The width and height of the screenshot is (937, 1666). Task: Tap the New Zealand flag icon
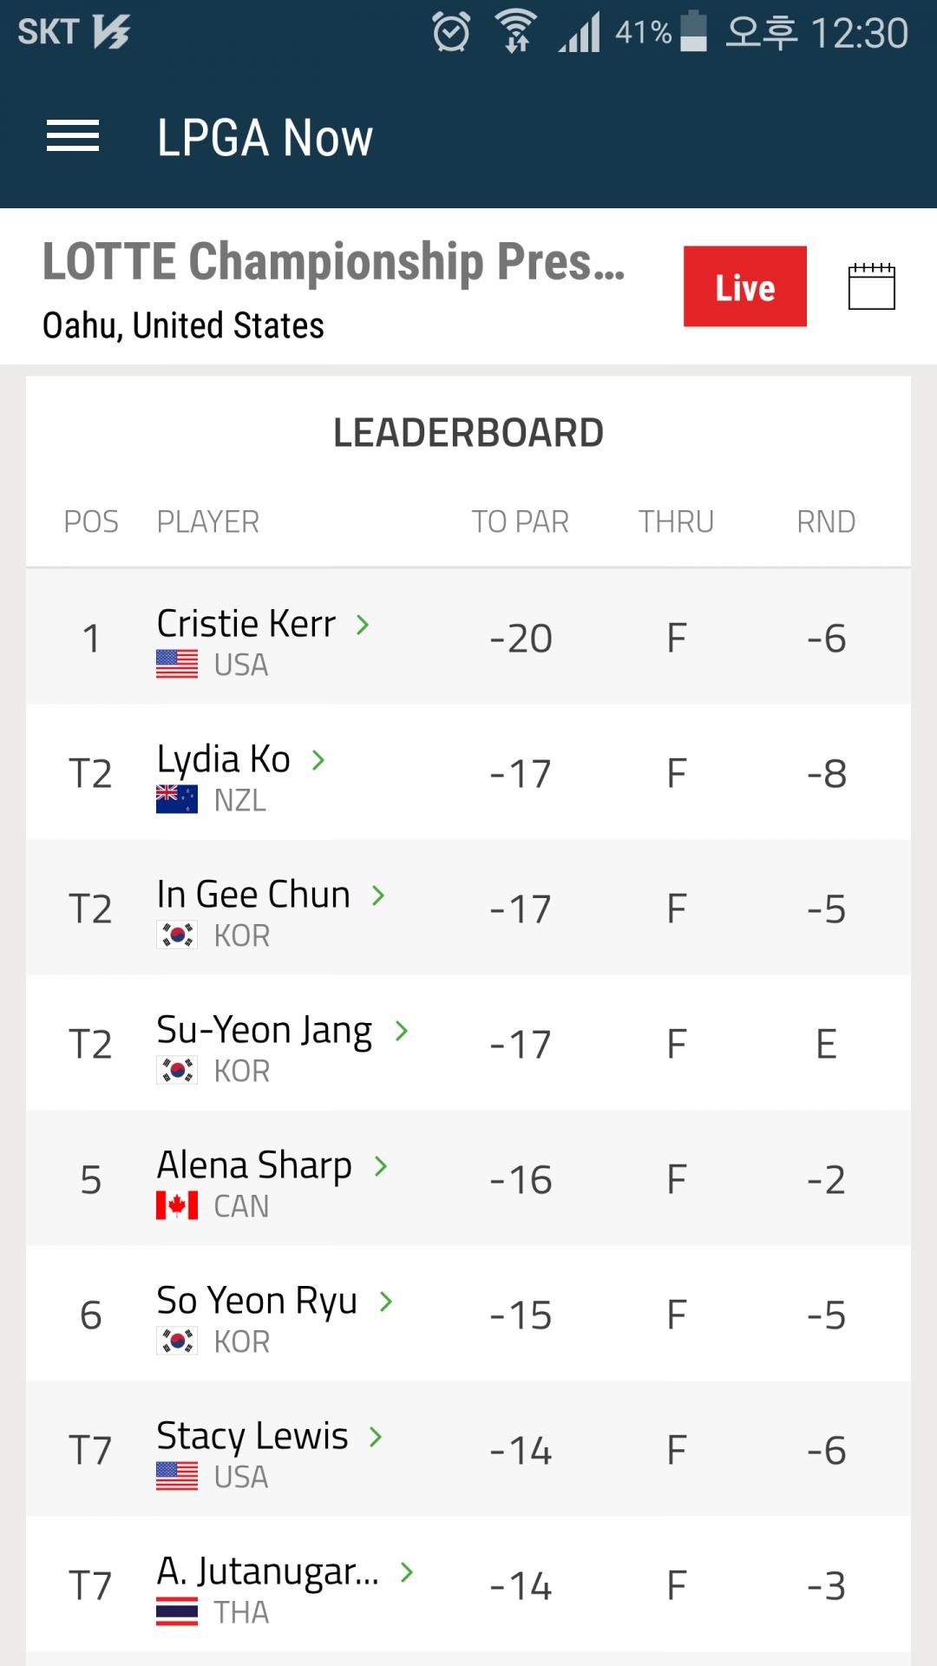pyautogui.click(x=177, y=800)
